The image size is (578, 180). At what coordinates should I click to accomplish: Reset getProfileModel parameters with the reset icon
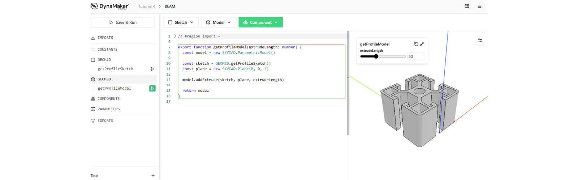pos(416,44)
